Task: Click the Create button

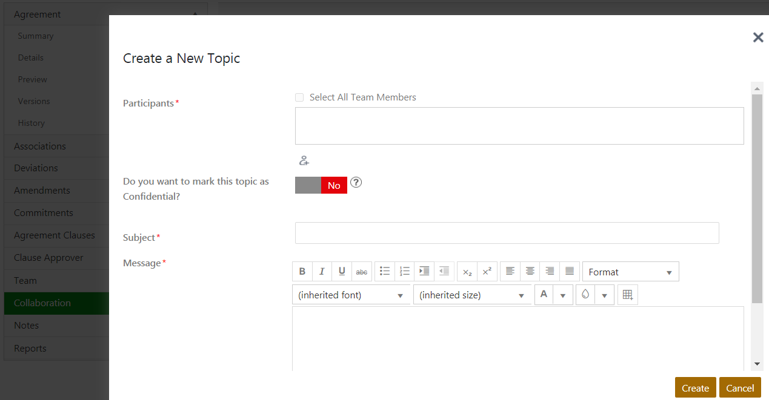Action: click(x=695, y=388)
